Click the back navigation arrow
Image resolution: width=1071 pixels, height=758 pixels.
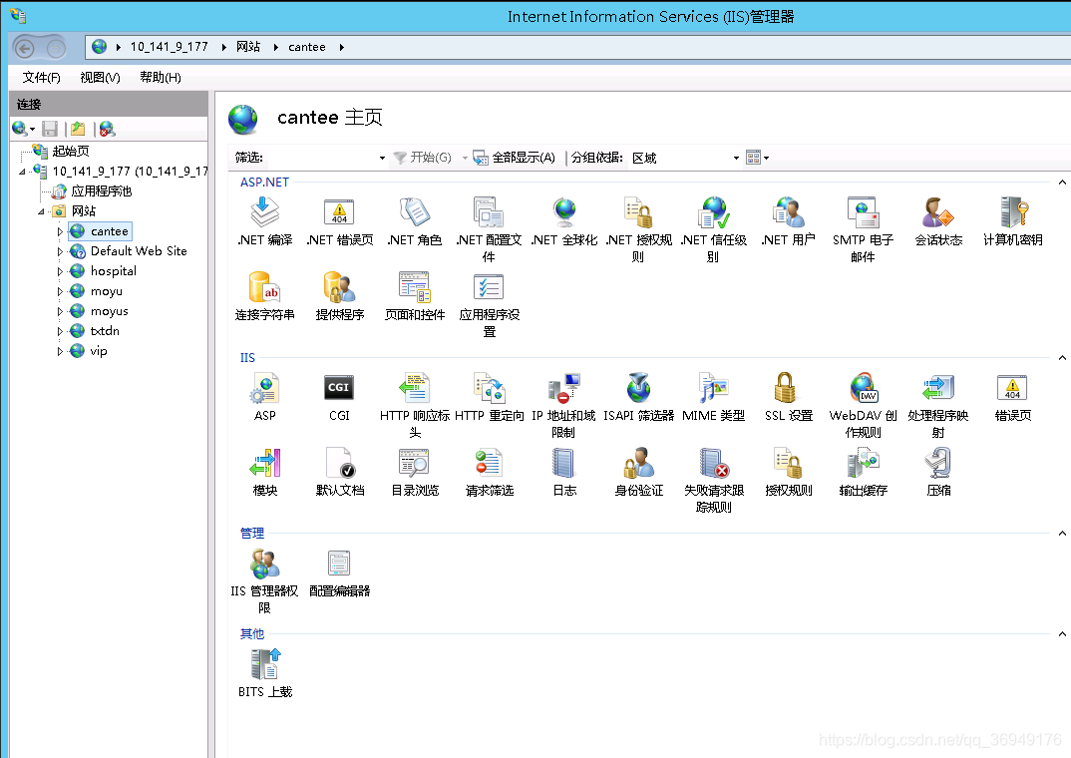pos(25,48)
